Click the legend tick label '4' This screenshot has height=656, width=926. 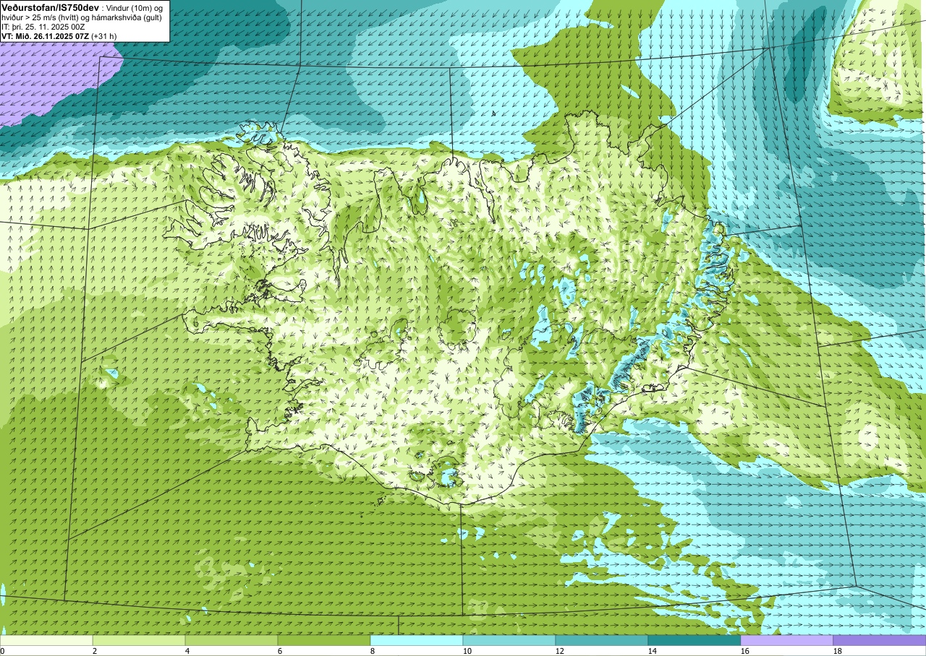pyautogui.click(x=188, y=651)
